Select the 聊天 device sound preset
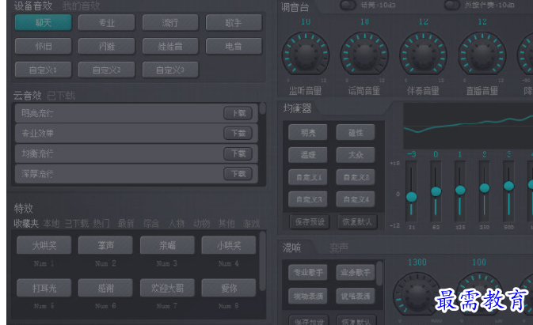The image size is (533, 325). coord(44,23)
